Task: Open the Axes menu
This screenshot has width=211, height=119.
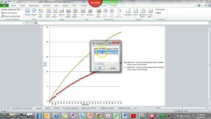Action: click(x=83, y=13)
